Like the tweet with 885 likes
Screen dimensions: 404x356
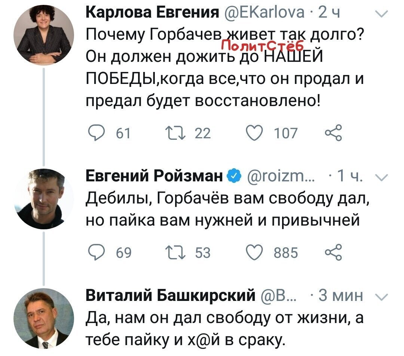click(x=255, y=252)
